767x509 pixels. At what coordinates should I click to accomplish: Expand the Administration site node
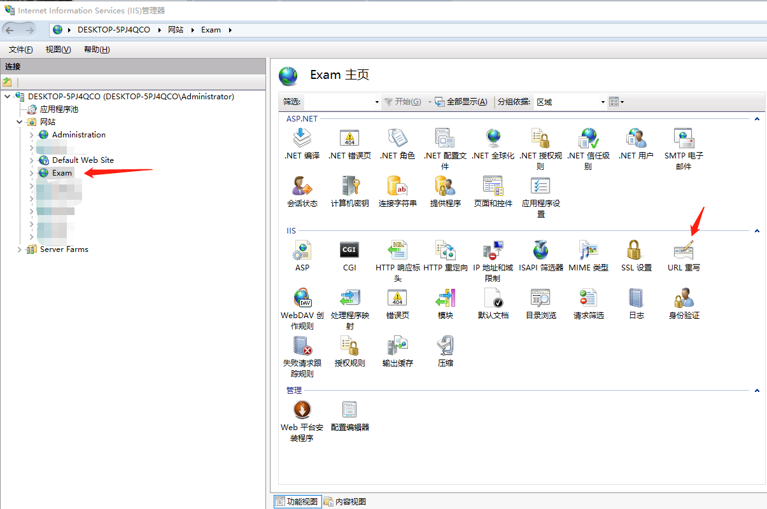[31, 135]
